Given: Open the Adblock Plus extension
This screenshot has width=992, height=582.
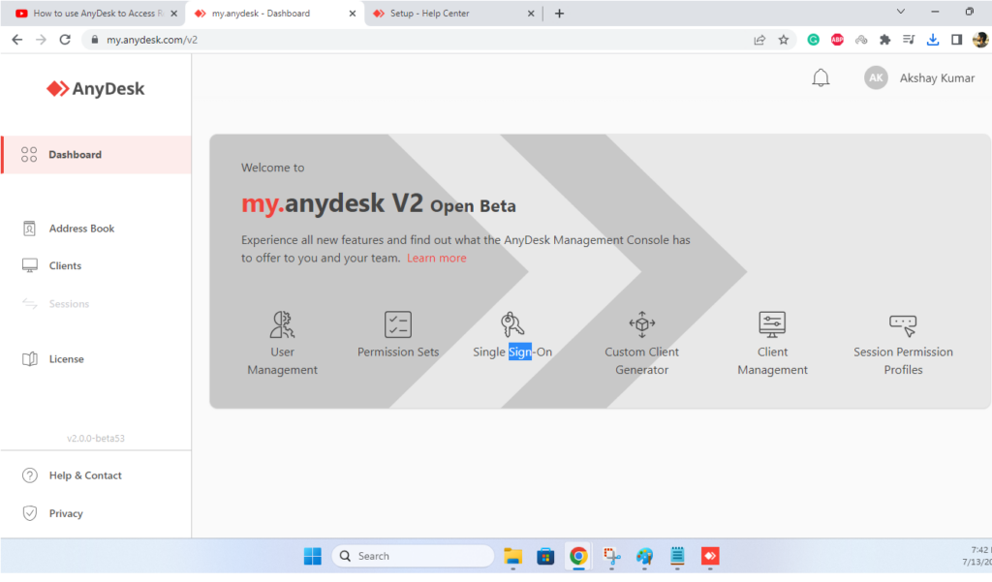Looking at the screenshot, I should pos(837,40).
